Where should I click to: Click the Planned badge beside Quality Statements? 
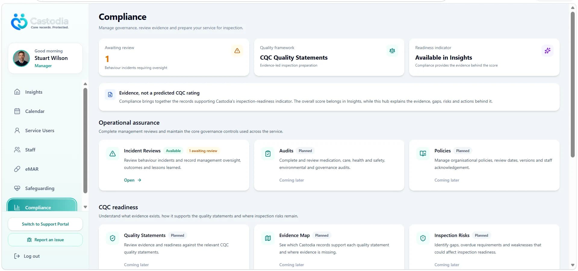177,235
